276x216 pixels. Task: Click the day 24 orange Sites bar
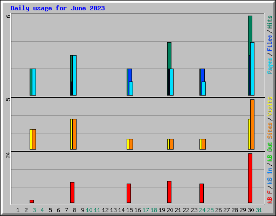[x=204, y=144]
